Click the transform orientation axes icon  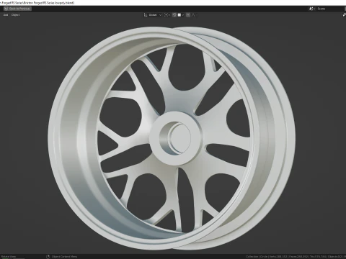(146, 15)
